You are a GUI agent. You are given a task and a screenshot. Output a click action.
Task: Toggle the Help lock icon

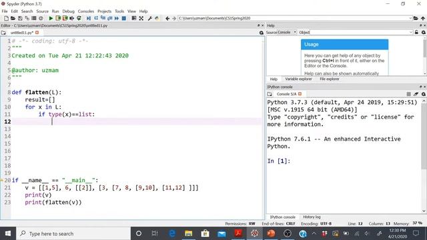coord(416,33)
